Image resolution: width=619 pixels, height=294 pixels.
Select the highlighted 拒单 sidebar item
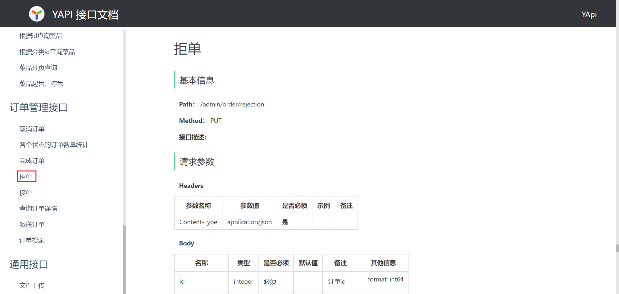26,177
